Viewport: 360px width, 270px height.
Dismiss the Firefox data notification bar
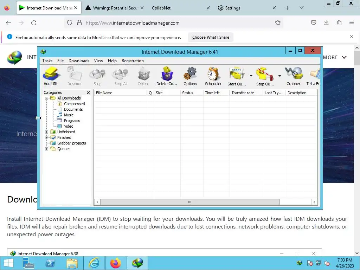point(351,37)
